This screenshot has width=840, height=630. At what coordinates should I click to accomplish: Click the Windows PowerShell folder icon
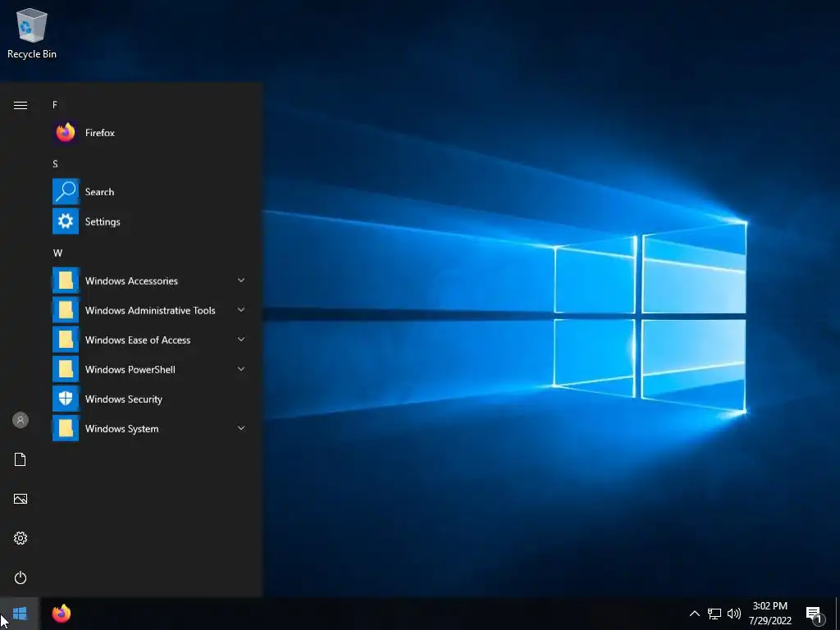point(66,369)
